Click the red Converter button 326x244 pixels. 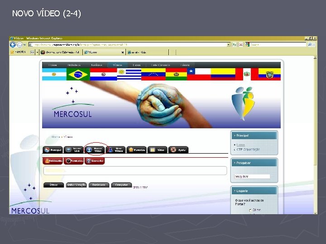[95, 161]
